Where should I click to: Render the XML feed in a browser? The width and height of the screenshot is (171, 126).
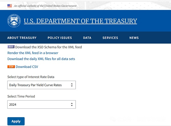tap(33, 53)
